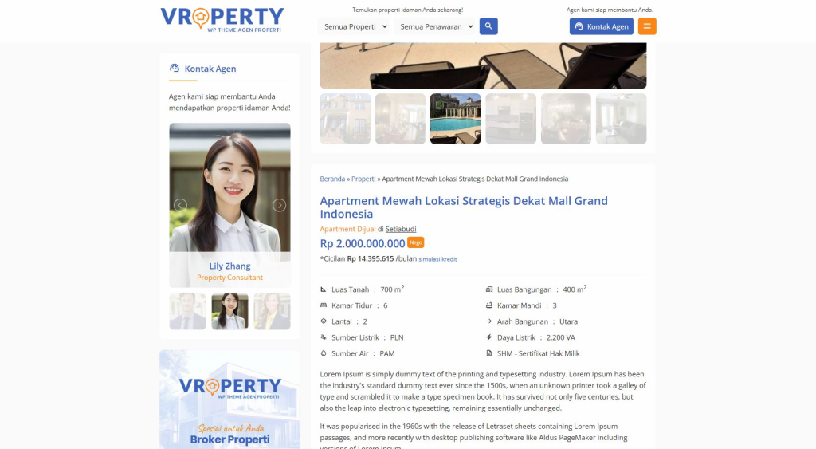Viewport: 816px width, 449px height.
Task: Open the kitchen gallery thumbnail
Action: 511,119
